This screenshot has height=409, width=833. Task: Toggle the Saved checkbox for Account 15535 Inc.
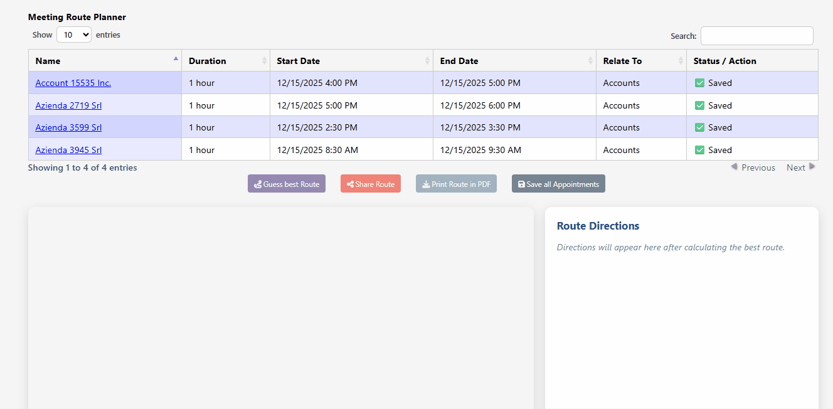click(701, 82)
